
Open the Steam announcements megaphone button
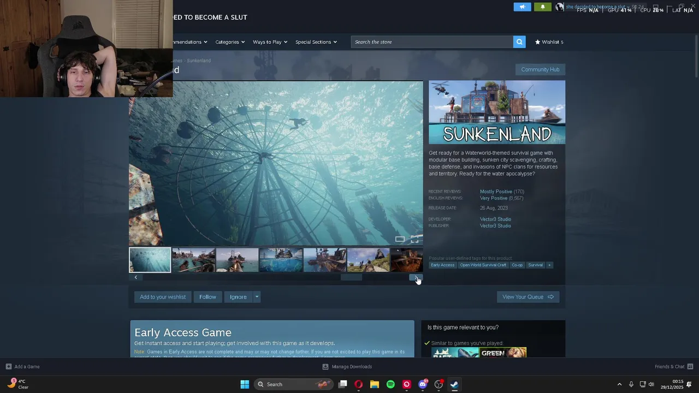[x=522, y=7]
